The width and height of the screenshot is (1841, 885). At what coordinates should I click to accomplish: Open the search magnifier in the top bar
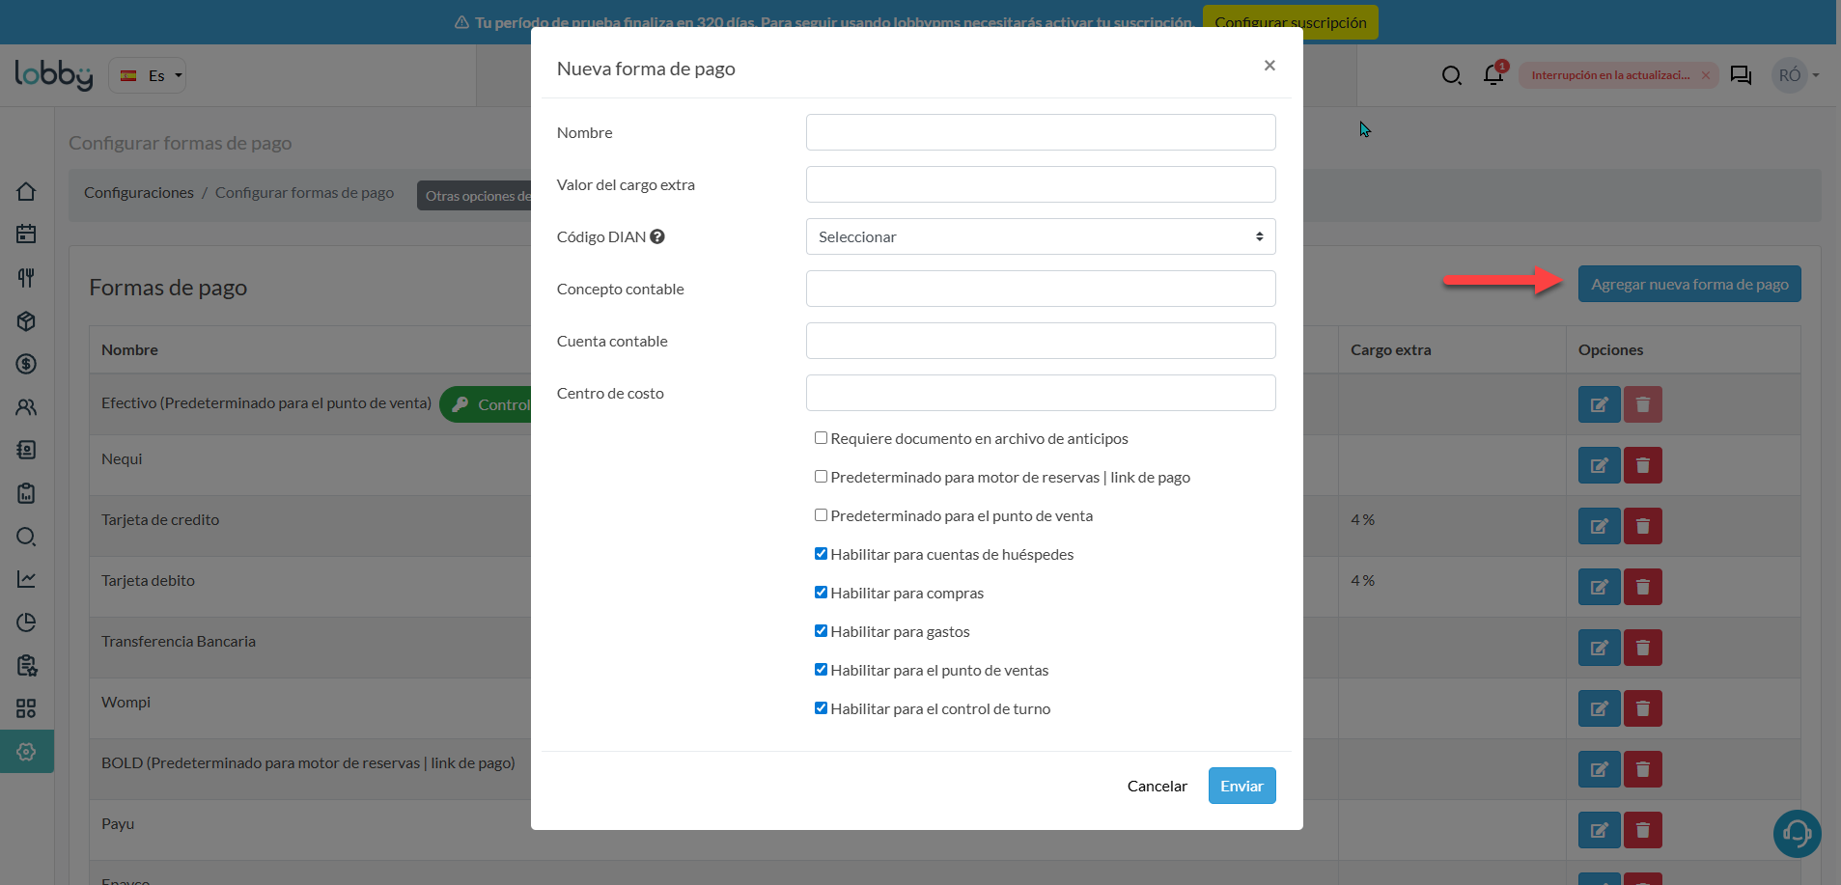pos(1451,75)
